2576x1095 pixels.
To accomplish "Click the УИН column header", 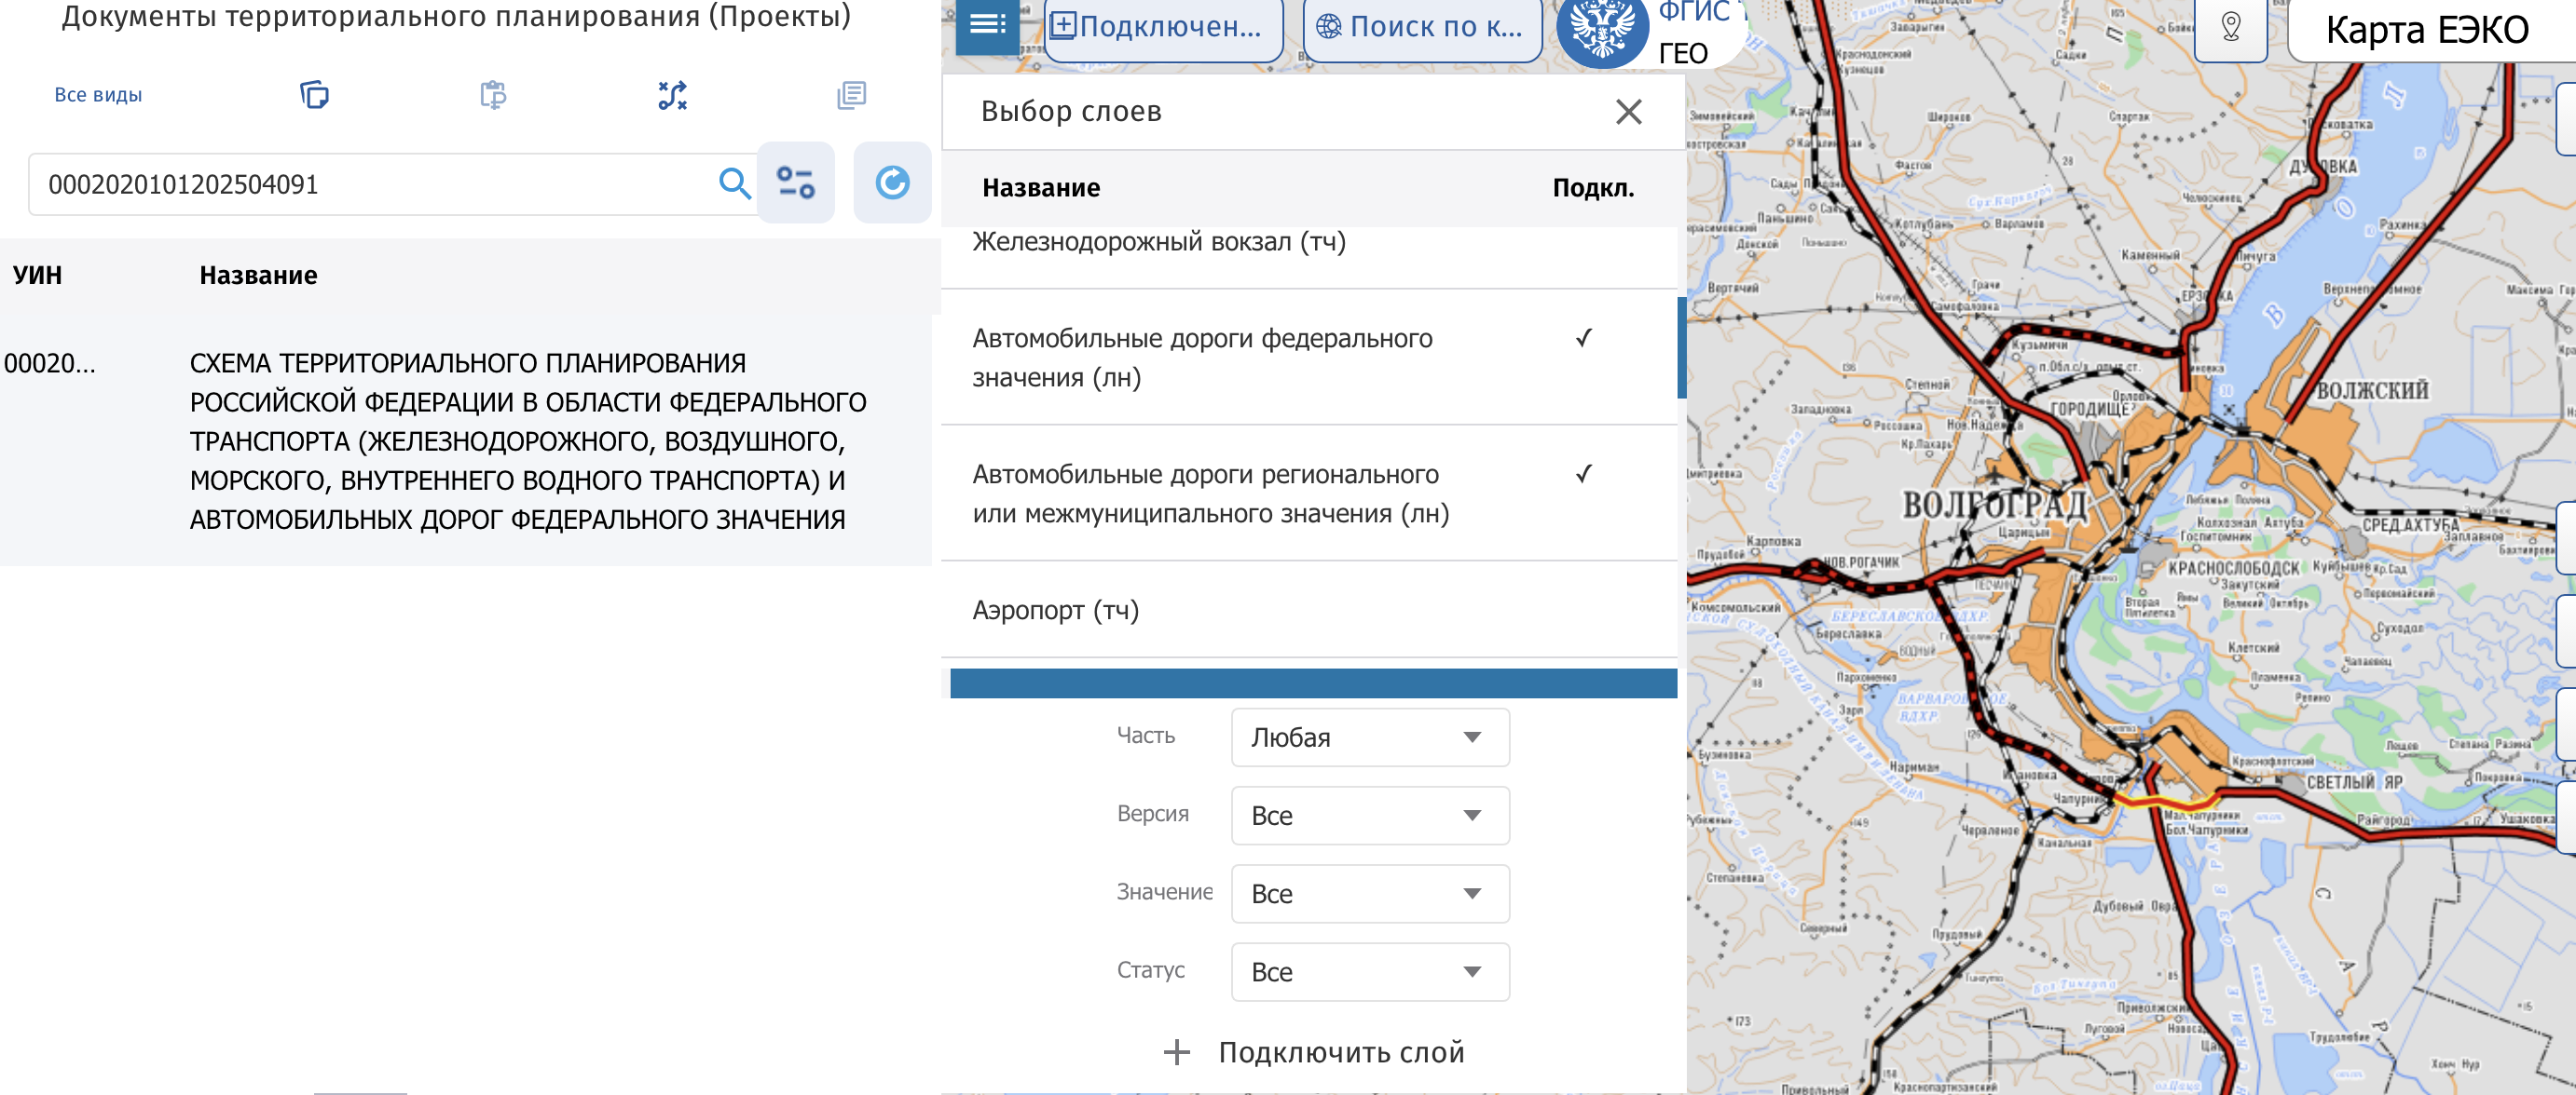I will click(x=38, y=276).
